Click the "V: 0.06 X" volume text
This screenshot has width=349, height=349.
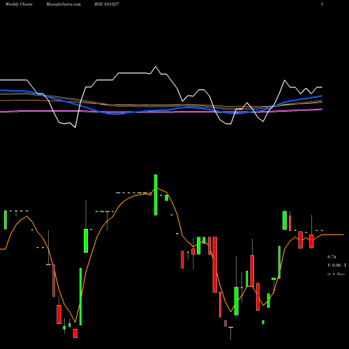[336, 265]
